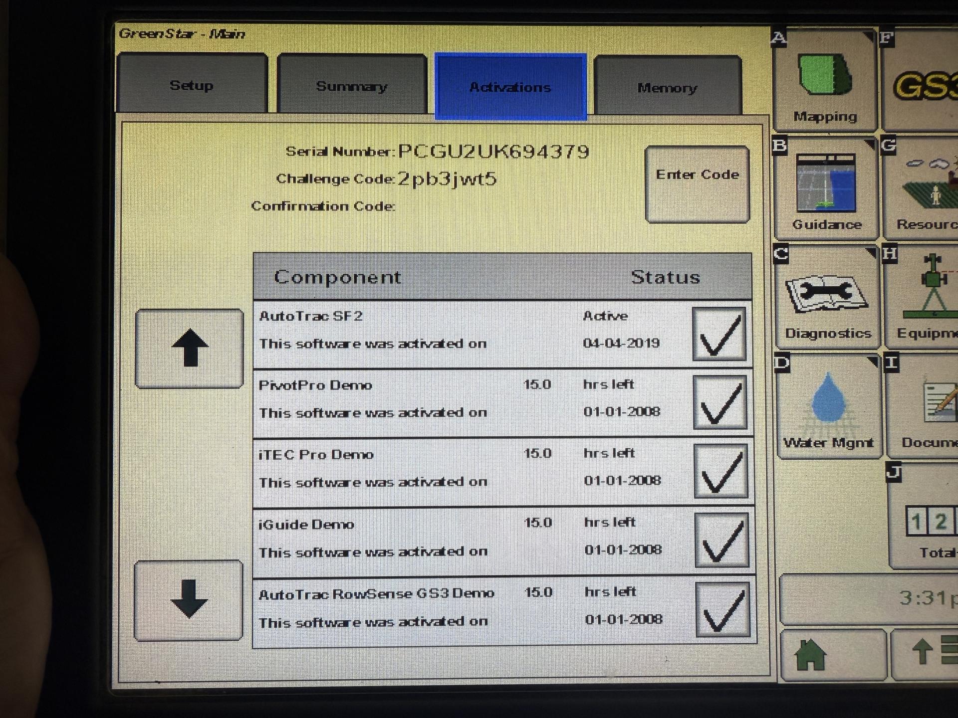Click AutoTrac RowSense GS3 Demo name
958x718 pixels.
tap(377, 594)
